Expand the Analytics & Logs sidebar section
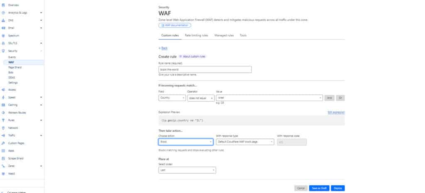 pyautogui.click(x=41, y=13)
